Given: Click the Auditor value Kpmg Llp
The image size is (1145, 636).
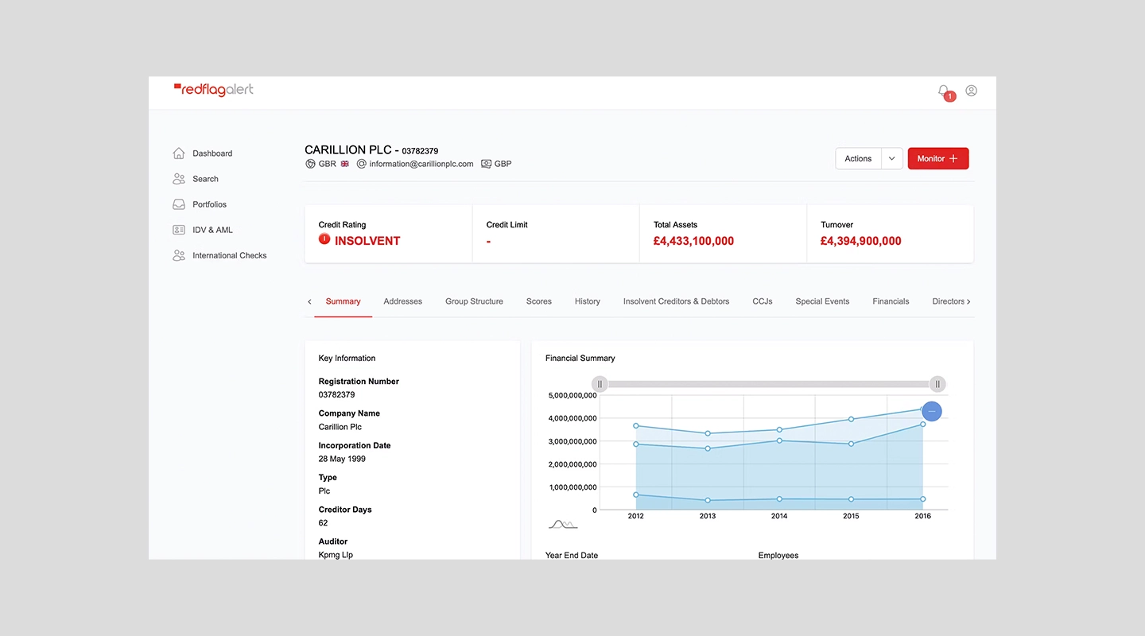Looking at the screenshot, I should (x=336, y=555).
